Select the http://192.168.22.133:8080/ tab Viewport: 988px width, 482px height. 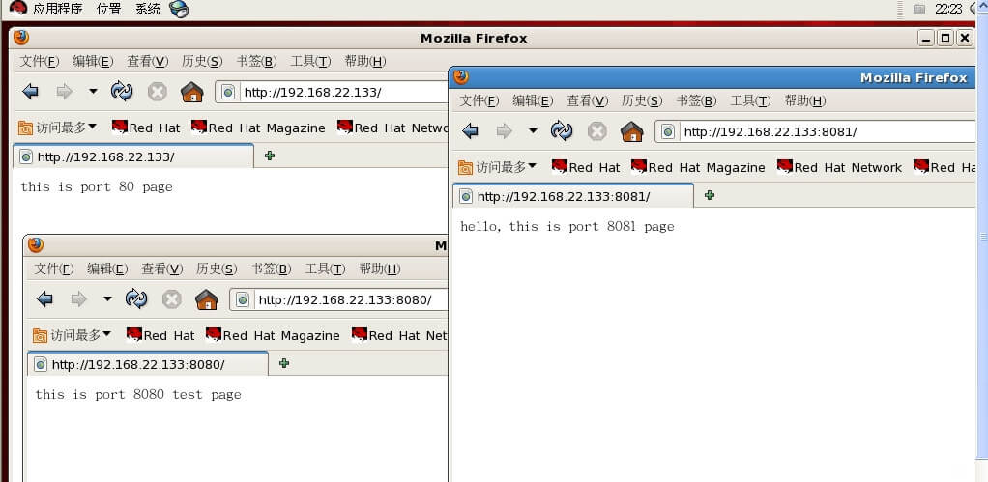pos(137,364)
